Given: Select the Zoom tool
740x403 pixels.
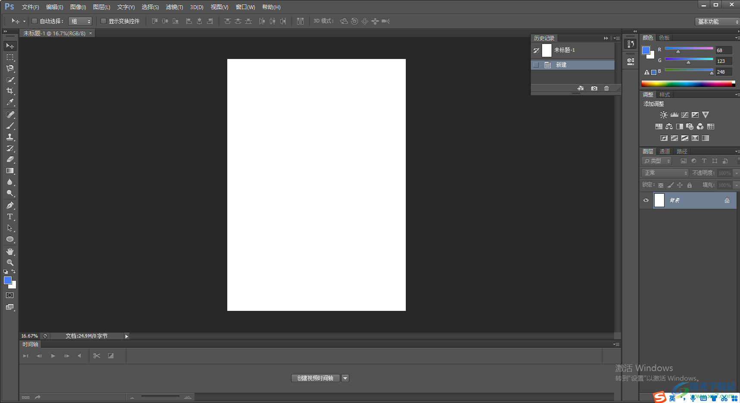Looking at the screenshot, I should 10,263.
